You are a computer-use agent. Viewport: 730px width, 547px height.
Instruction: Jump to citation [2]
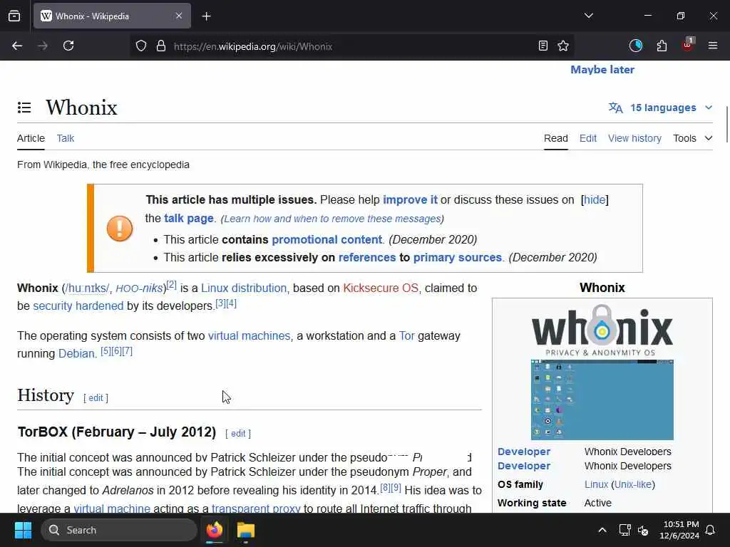coord(172,285)
